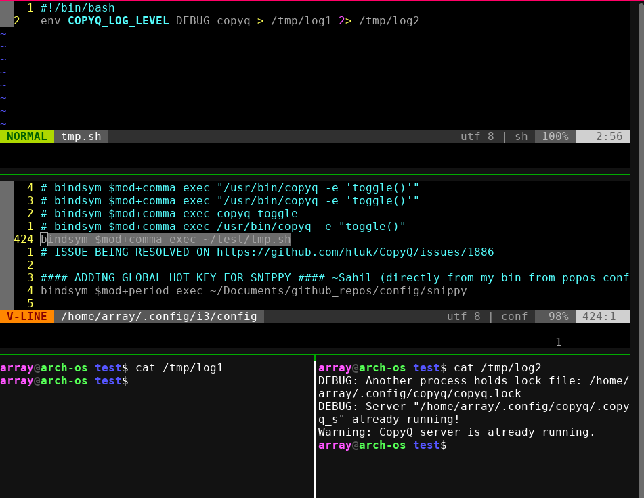Click the last prompt in the right terminal
The image size is (644, 498).
(383, 445)
